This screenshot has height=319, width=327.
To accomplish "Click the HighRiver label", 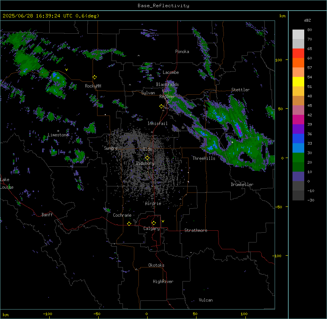I will 163,281.
